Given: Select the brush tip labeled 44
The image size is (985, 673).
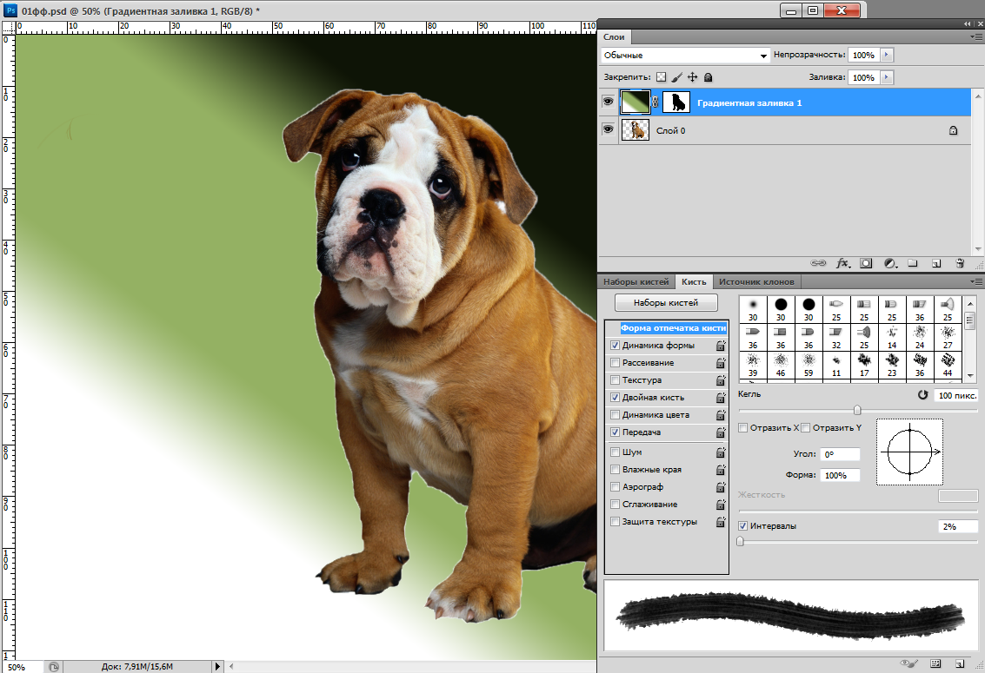Looking at the screenshot, I should tap(948, 365).
